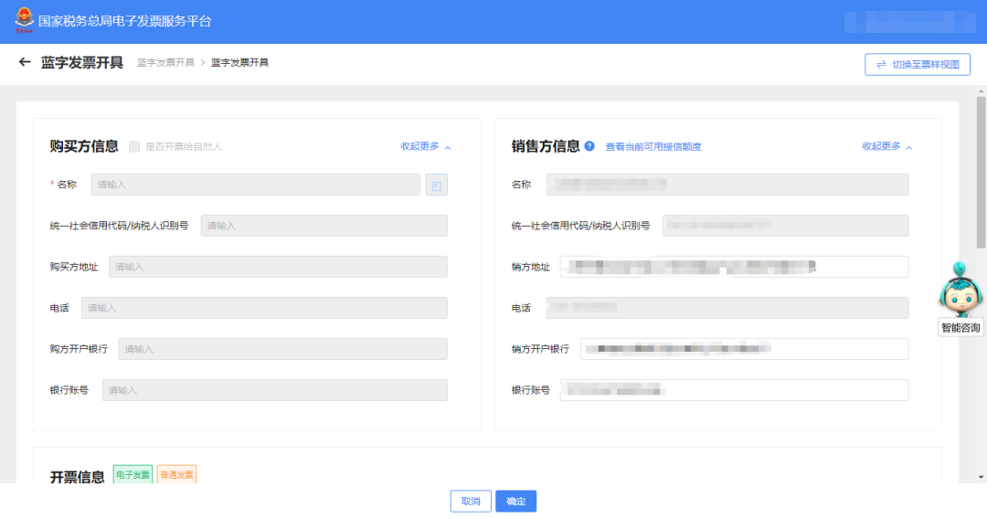The width and height of the screenshot is (987, 519).
Task: Collapse buyer info with 收起更多
Action: tap(425, 146)
